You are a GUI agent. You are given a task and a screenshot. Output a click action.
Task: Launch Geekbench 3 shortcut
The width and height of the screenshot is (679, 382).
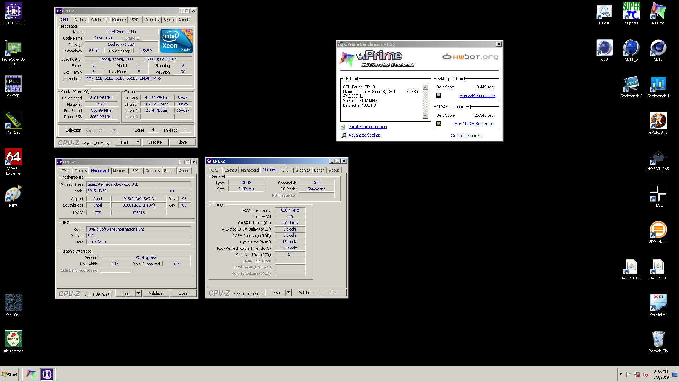(631, 87)
